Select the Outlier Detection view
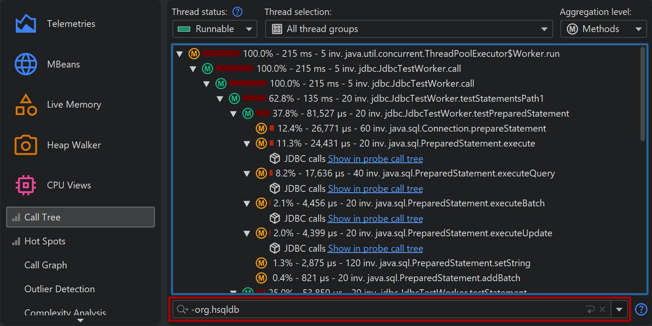652x326 pixels. tap(59, 289)
